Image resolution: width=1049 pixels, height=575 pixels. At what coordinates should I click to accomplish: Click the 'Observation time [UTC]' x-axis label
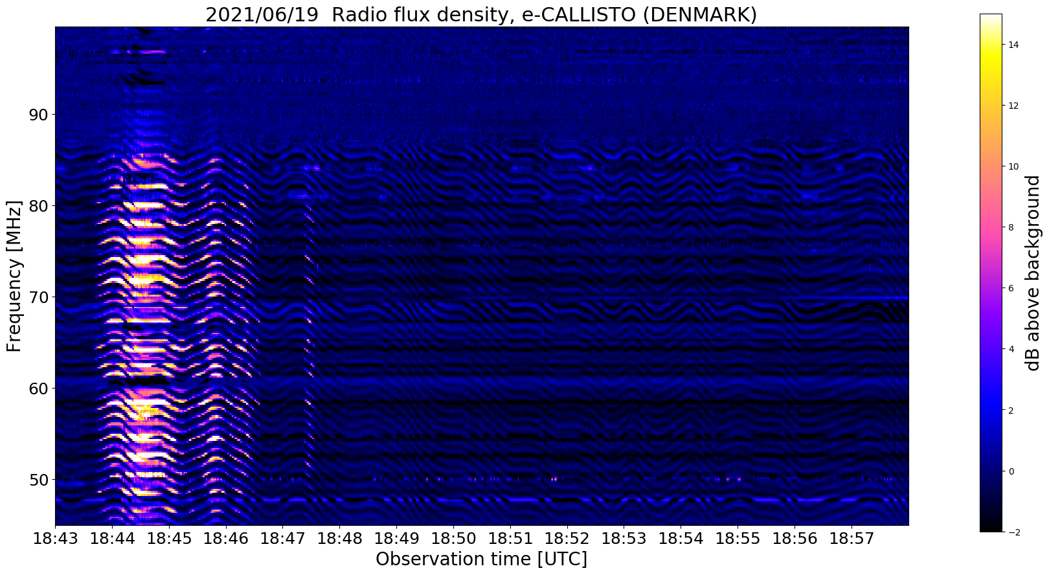(481, 559)
